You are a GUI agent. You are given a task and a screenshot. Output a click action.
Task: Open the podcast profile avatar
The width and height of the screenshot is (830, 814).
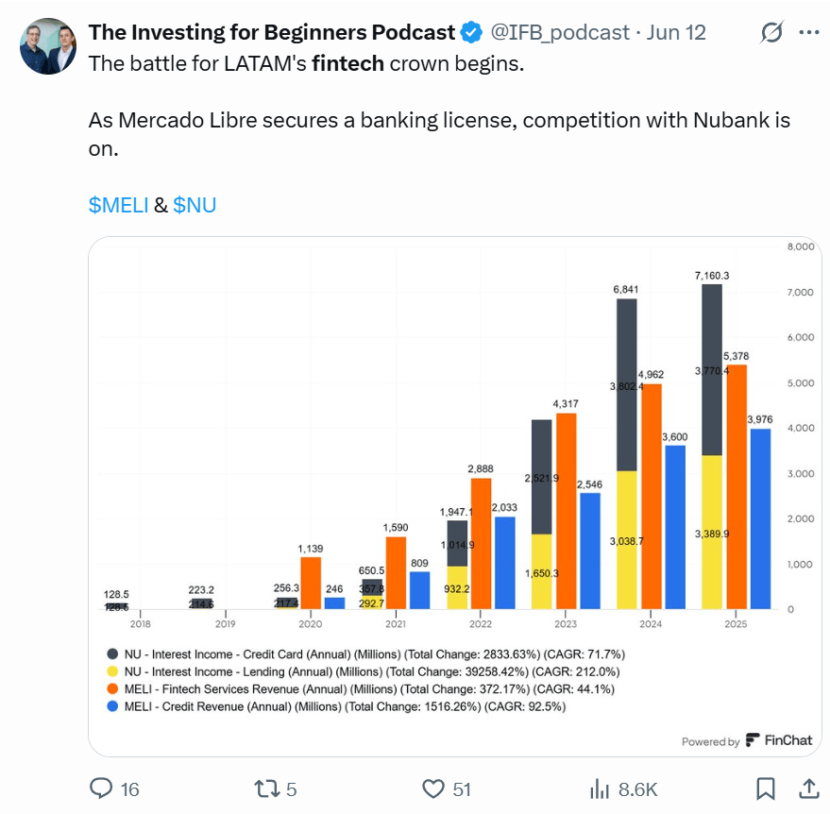click(x=47, y=45)
